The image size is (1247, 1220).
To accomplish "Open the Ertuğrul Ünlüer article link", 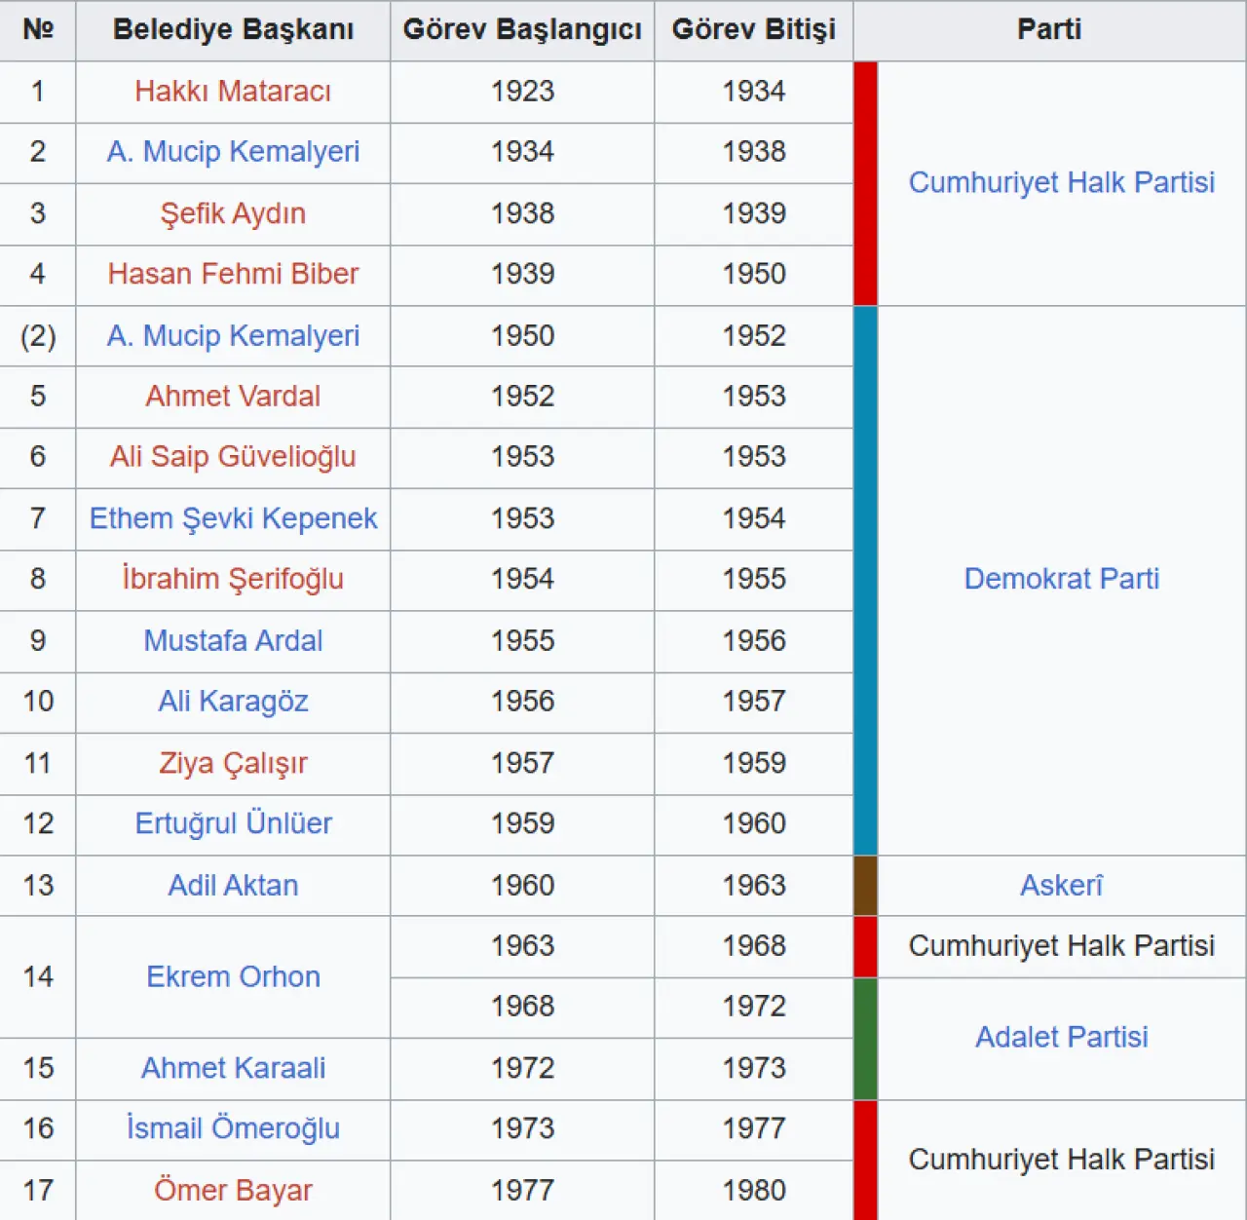I will point(233,823).
